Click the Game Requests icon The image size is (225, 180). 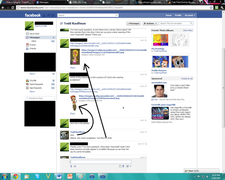pos(27,84)
